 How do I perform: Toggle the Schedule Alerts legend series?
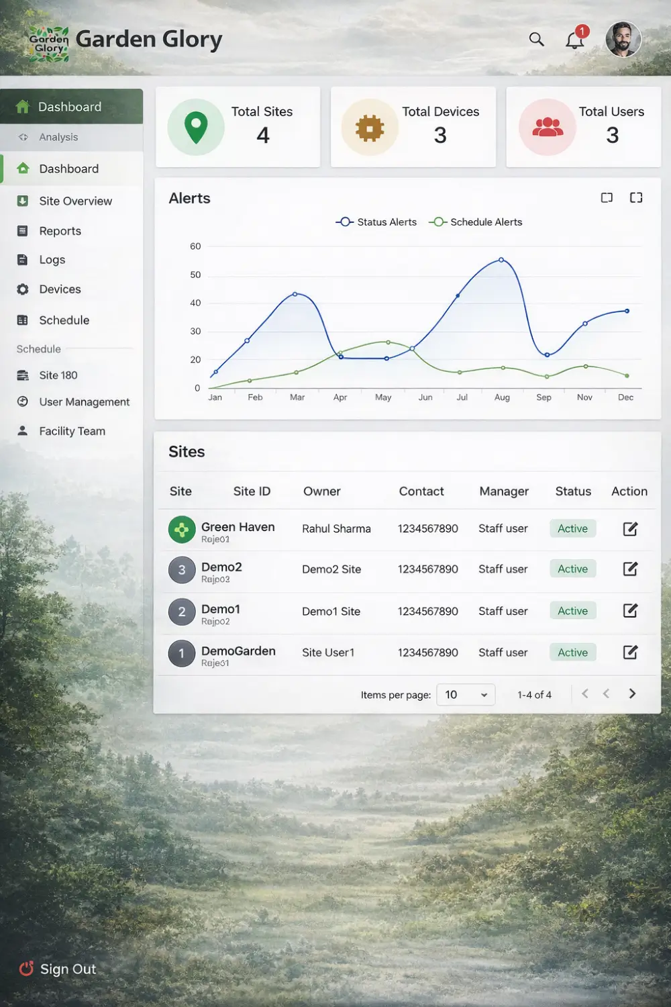click(476, 222)
